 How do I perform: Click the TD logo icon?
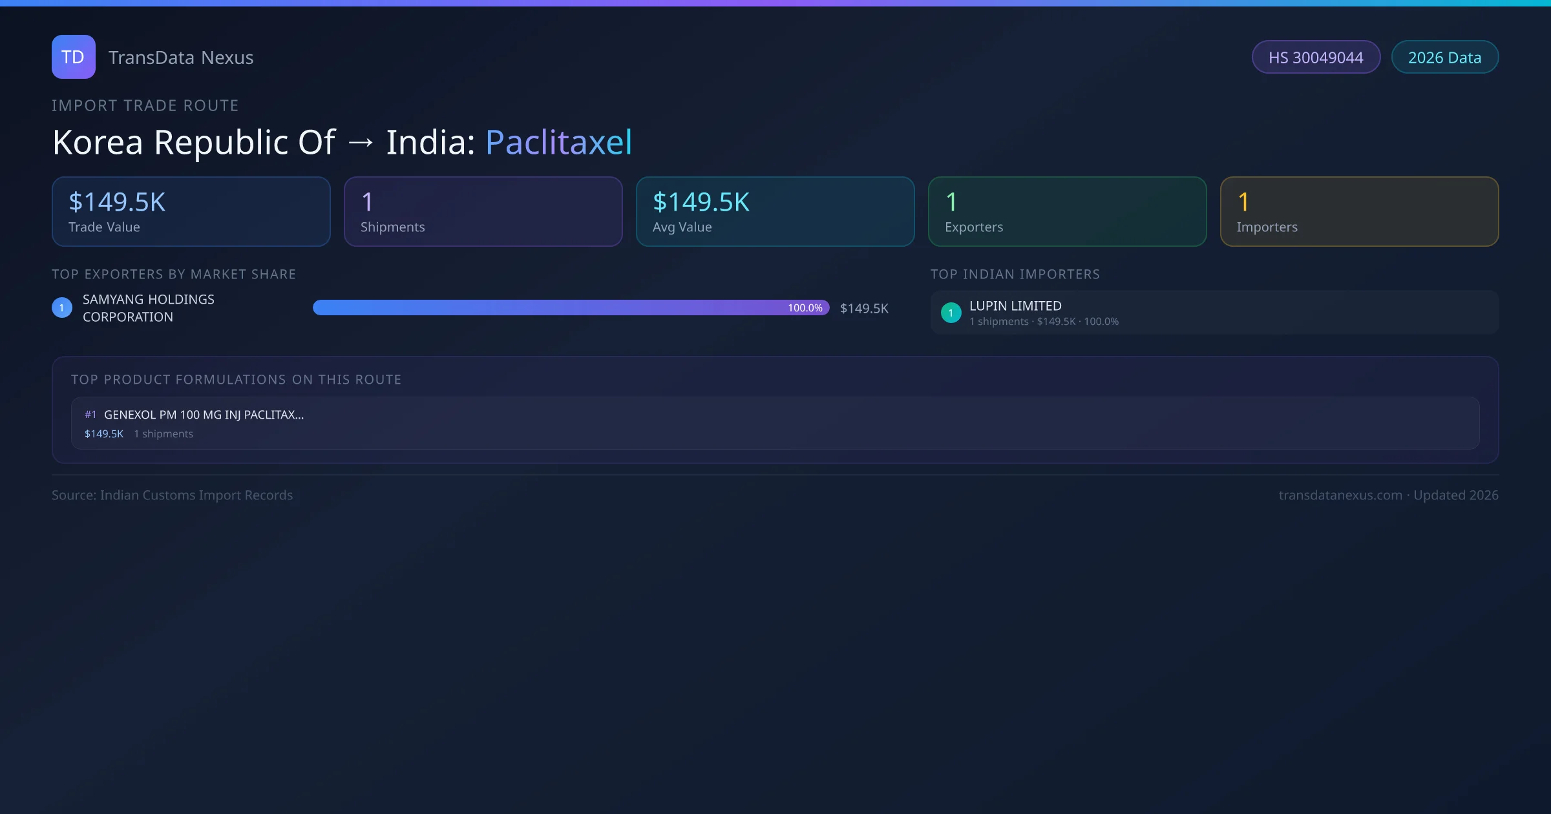[73, 57]
